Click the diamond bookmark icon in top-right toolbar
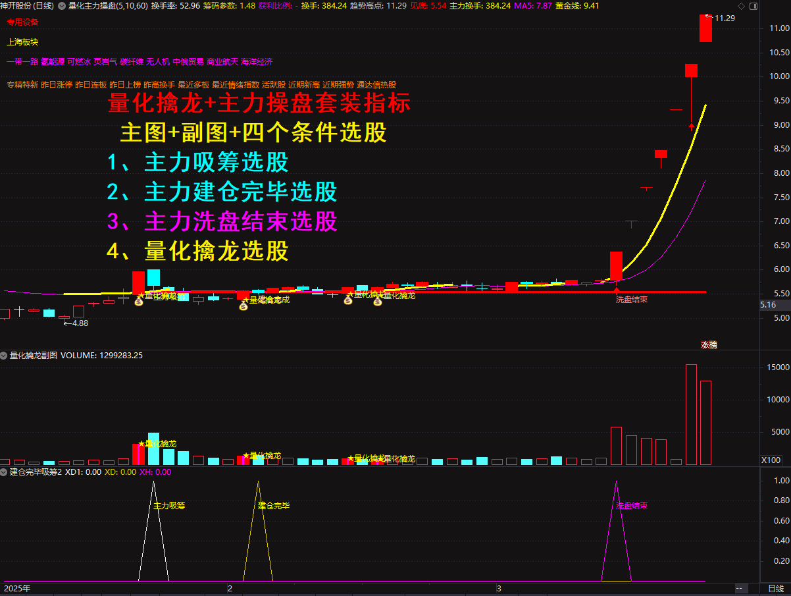791x596 pixels. tap(742, 6)
